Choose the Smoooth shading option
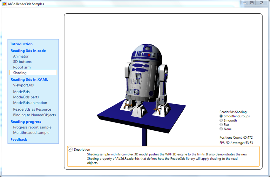270x177 pixels. [221, 121]
